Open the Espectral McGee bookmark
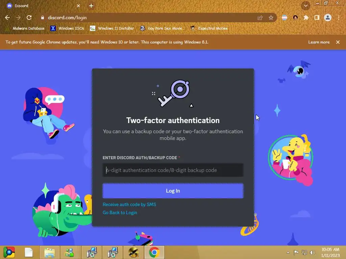Screen dimensions: 346x259 [209, 28]
